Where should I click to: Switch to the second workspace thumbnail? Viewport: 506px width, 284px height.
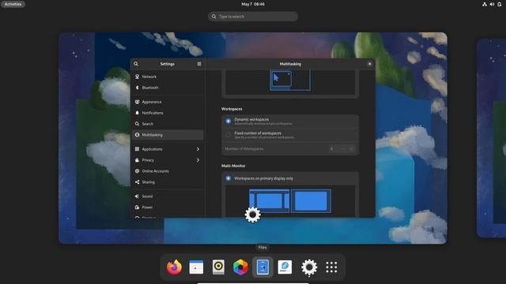[x=491, y=138]
